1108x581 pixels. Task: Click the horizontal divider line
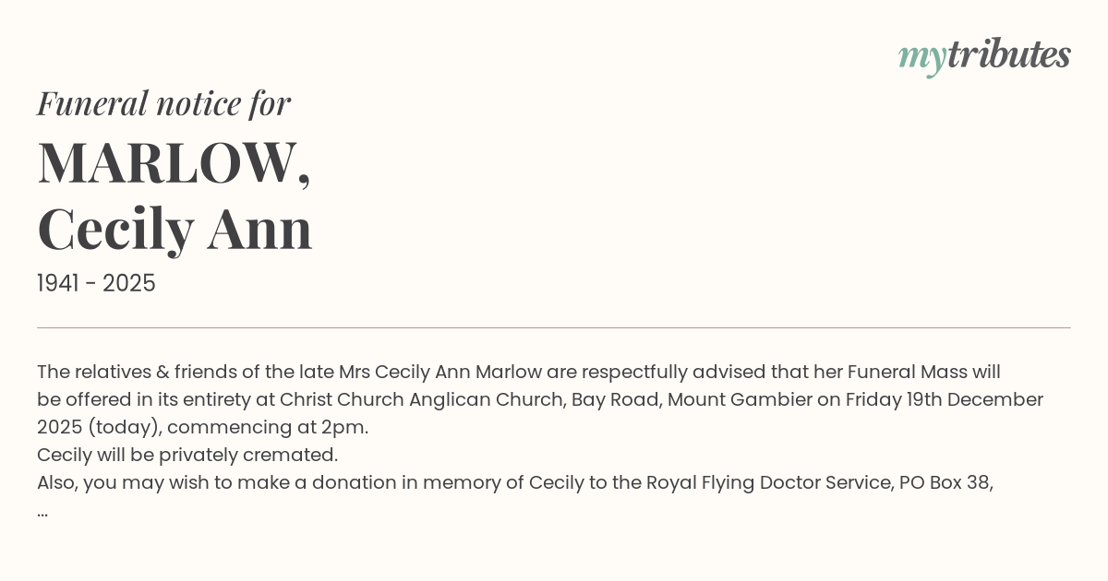pyautogui.click(x=554, y=327)
